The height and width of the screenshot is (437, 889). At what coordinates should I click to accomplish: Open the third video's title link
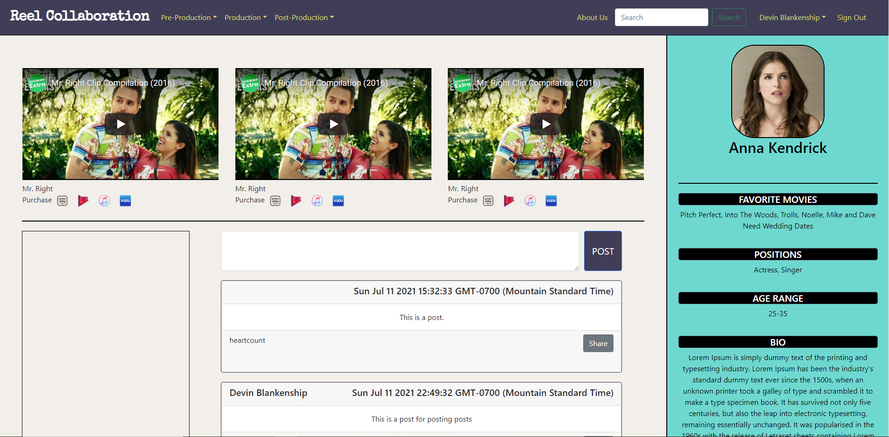click(x=538, y=83)
